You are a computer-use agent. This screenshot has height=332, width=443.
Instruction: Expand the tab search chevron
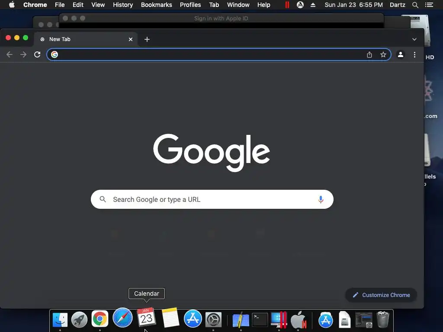coord(414,39)
